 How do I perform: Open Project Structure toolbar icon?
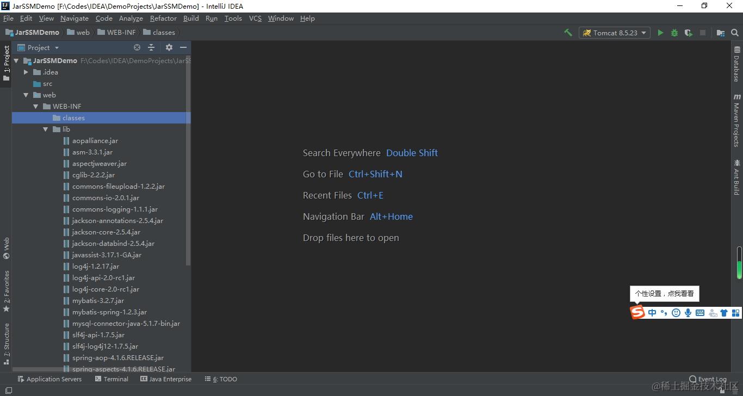pos(721,33)
